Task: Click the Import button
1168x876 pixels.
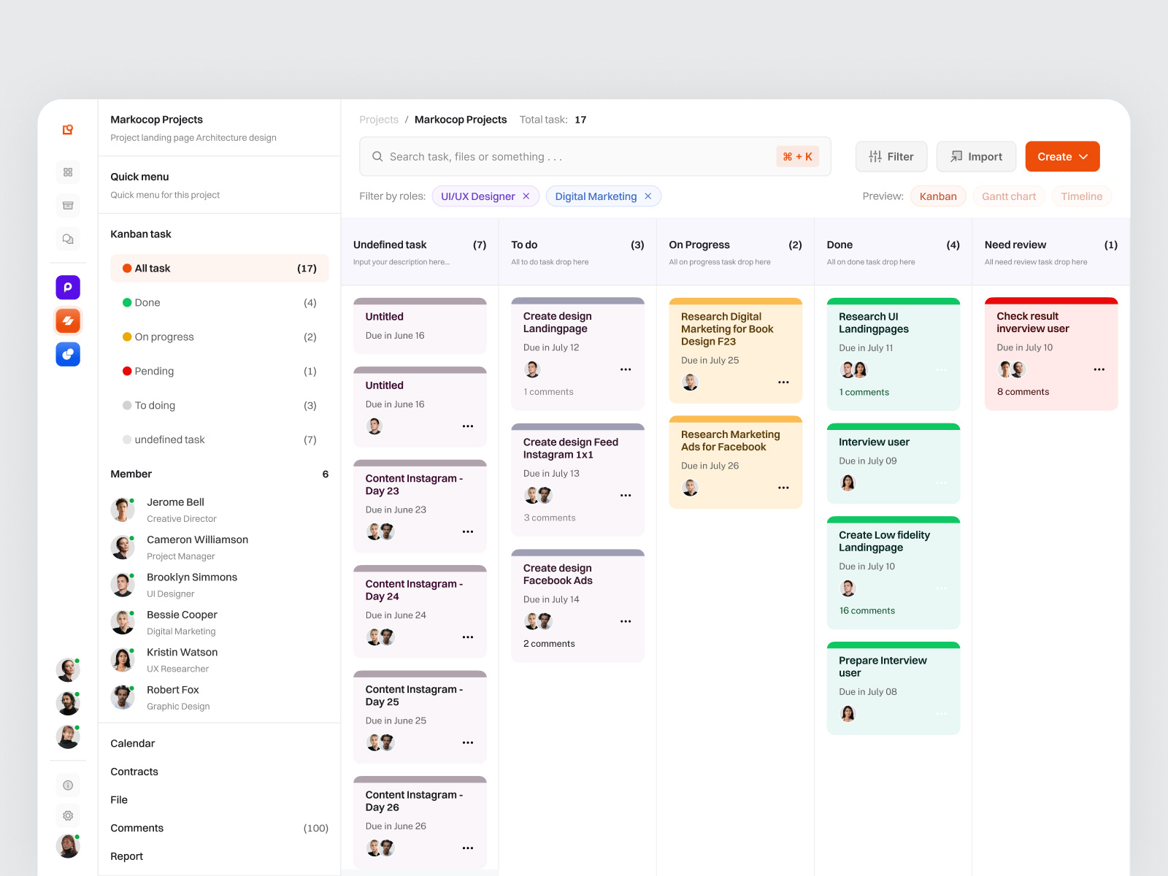Action: click(x=976, y=156)
